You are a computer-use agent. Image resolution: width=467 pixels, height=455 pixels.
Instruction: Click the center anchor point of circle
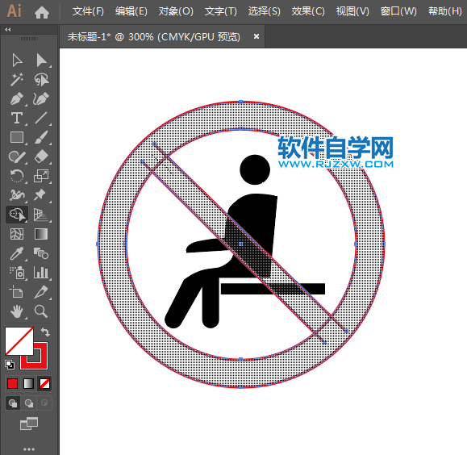[x=240, y=244]
